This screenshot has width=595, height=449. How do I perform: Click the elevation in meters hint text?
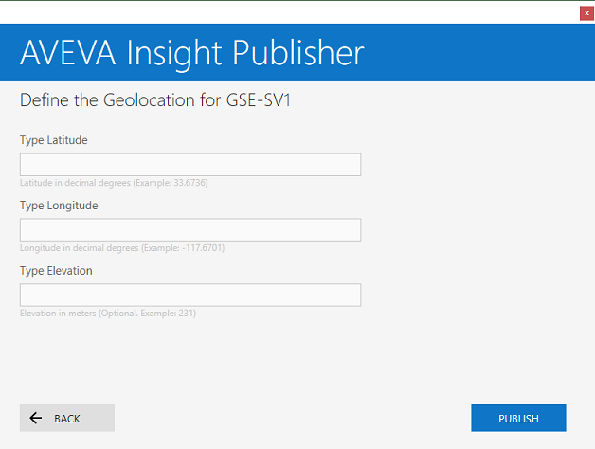(x=107, y=314)
